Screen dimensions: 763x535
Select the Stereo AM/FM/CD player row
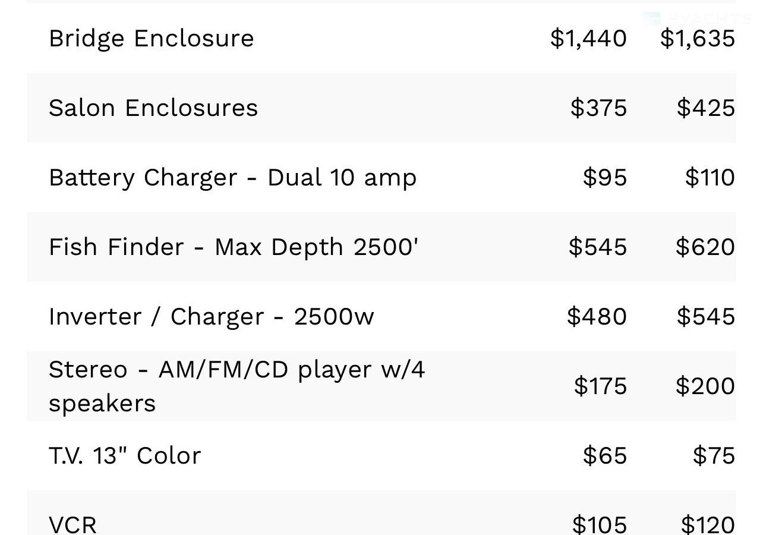pyautogui.click(x=381, y=386)
